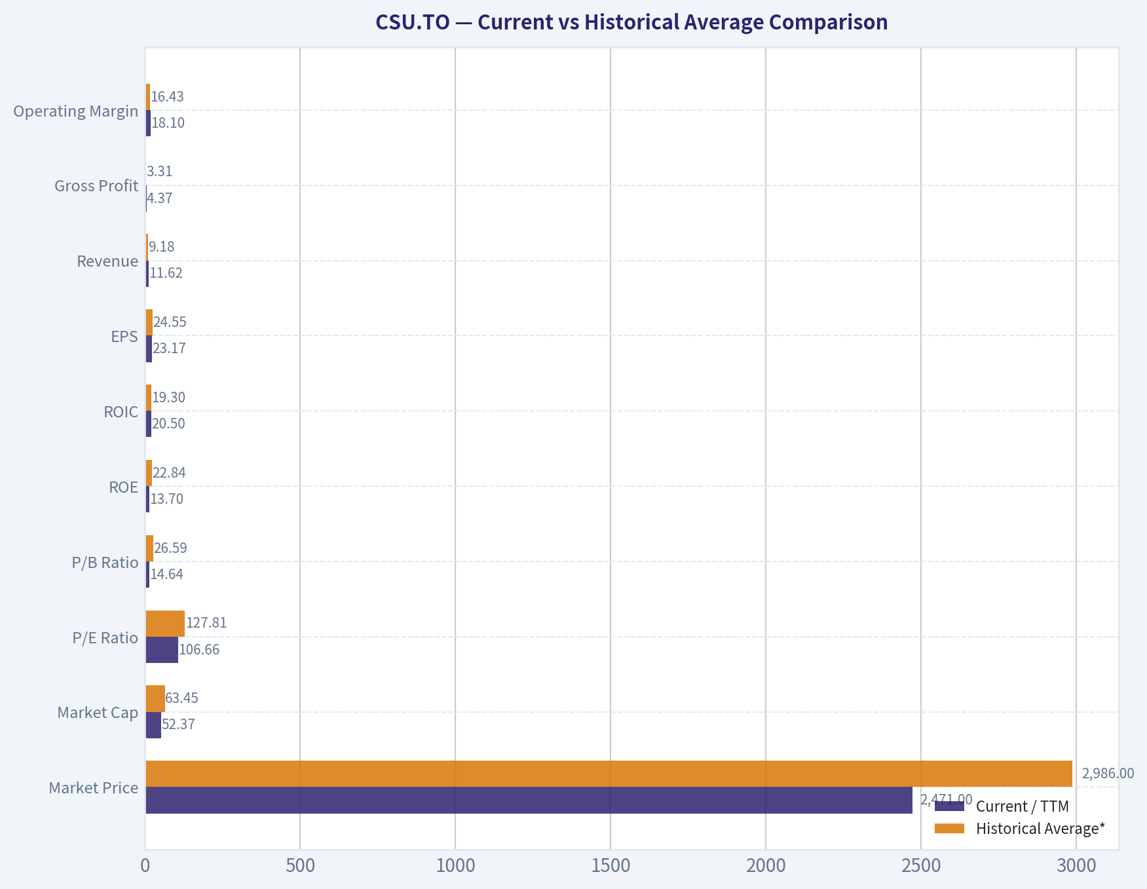The height and width of the screenshot is (889, 1147).
Task: Click the 1500 x-axis tick label
Action: [x=611, y=866]
